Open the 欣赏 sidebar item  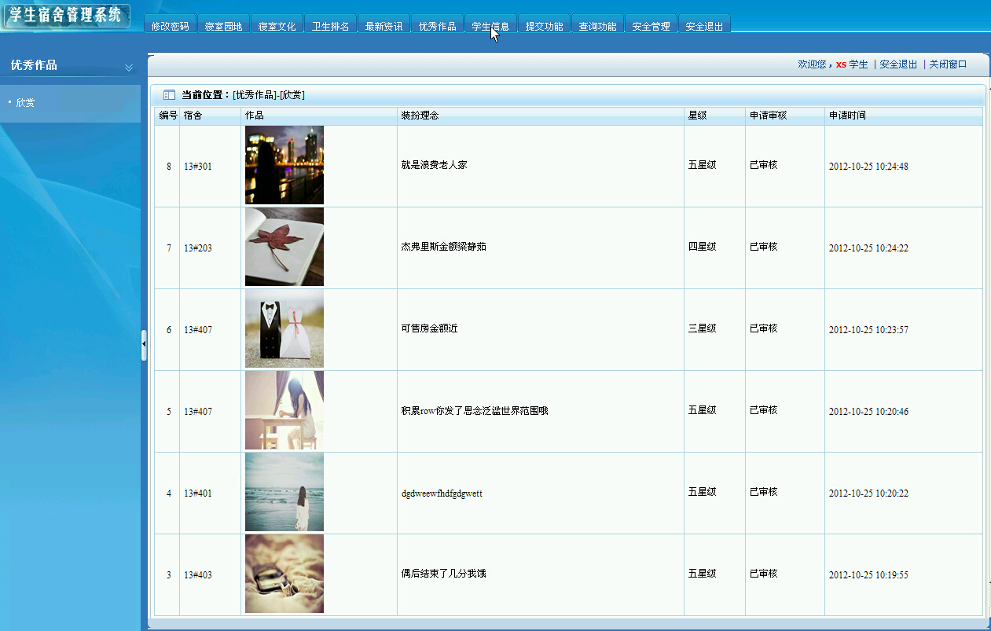coord(25,103)
